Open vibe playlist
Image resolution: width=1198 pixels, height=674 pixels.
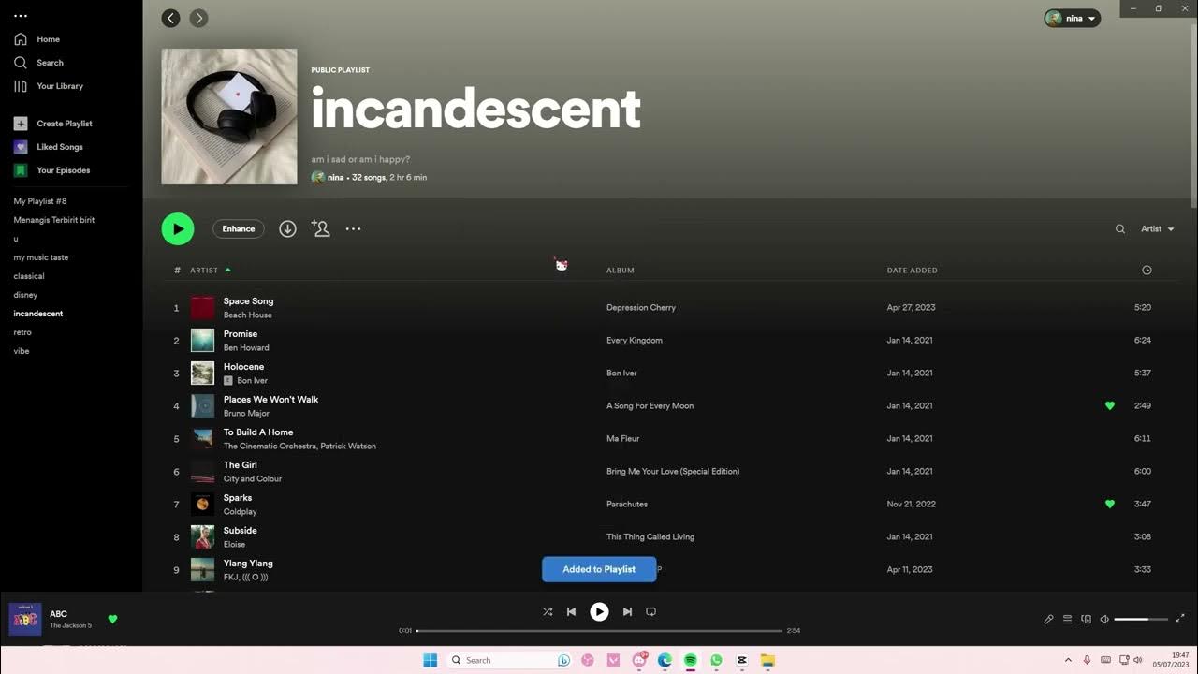click(22, 351)
